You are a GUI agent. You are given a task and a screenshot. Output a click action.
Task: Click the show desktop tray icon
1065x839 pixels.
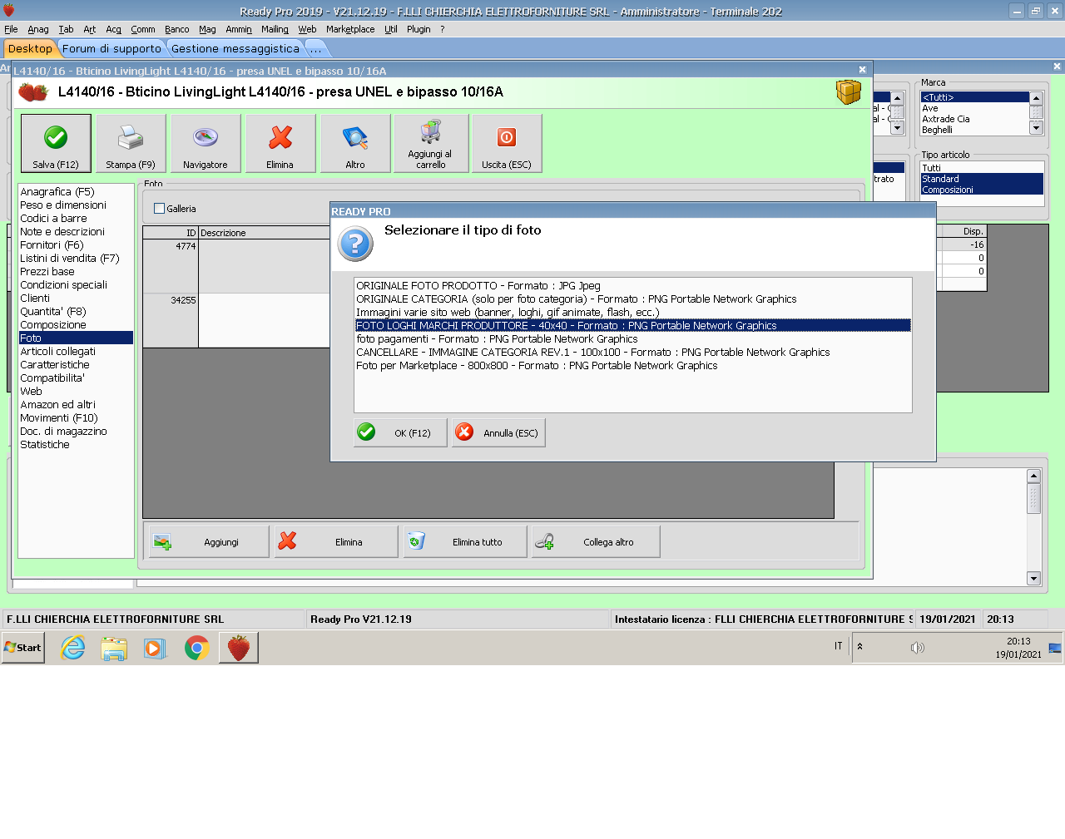click(1055, 648)
